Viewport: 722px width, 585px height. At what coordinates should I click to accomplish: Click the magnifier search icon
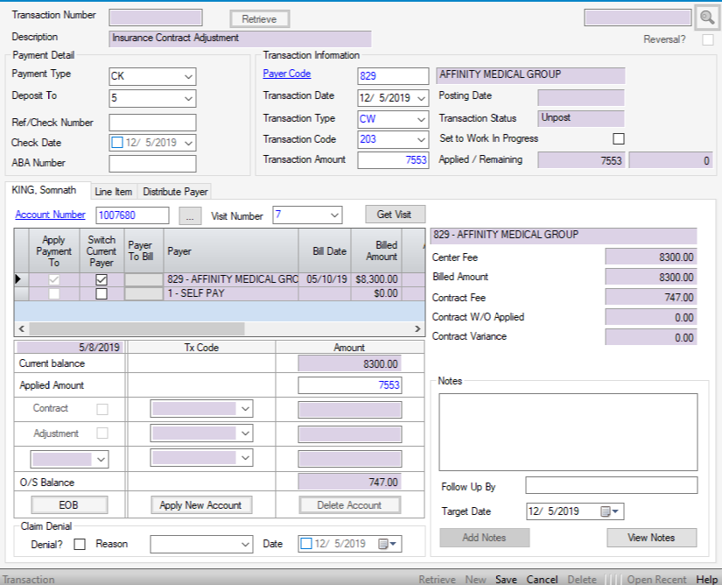(x=706, y=18)
